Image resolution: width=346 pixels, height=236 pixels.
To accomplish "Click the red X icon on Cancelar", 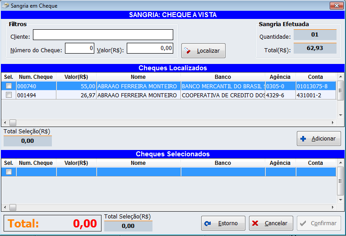I will [x=255, y=223].
